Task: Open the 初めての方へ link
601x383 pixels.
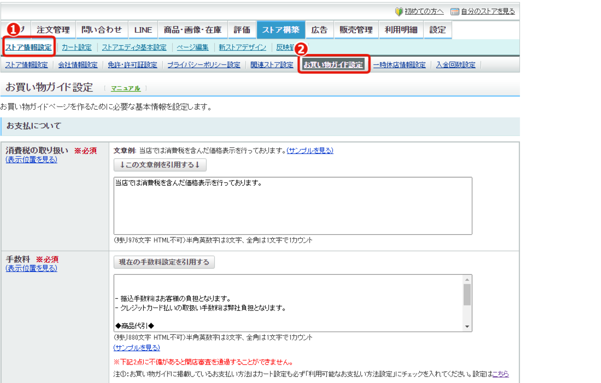Action: point(424,12)
